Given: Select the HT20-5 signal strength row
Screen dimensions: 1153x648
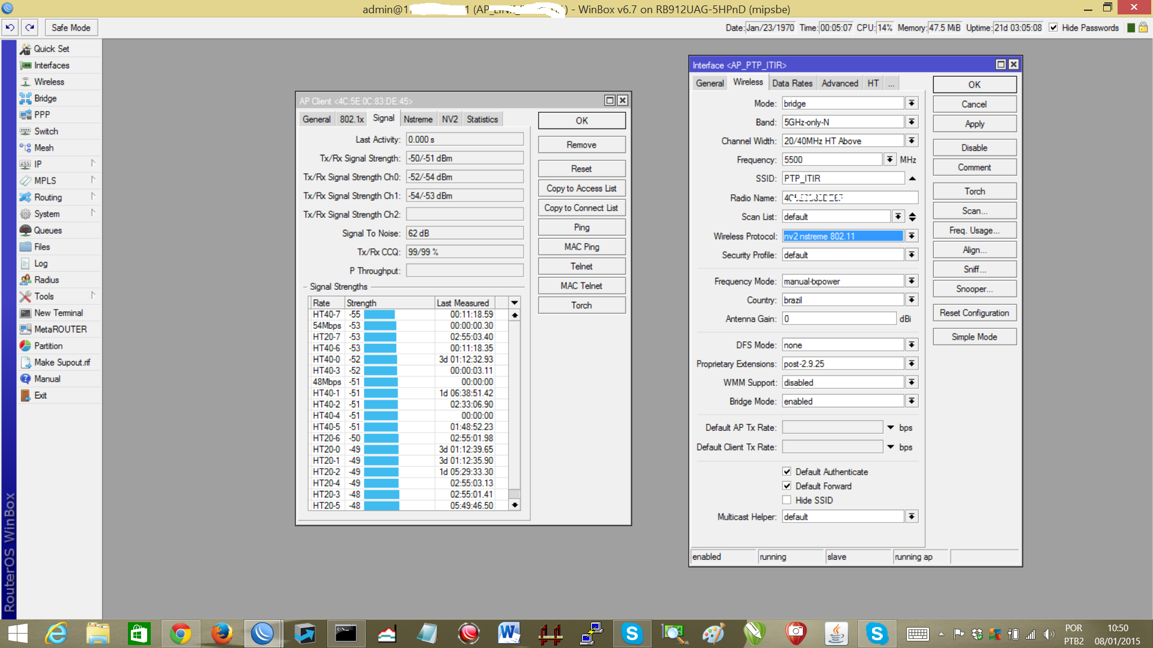Looking at the screenshot, I should pos(408,505).
